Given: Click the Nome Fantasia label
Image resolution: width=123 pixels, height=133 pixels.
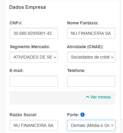Looking at the screenshot, I should [83, 23].
